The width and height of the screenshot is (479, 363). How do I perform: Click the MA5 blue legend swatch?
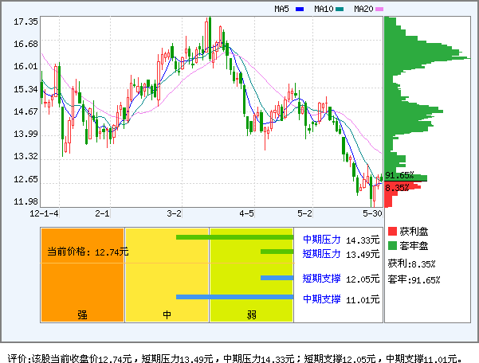tap(300, 9)
